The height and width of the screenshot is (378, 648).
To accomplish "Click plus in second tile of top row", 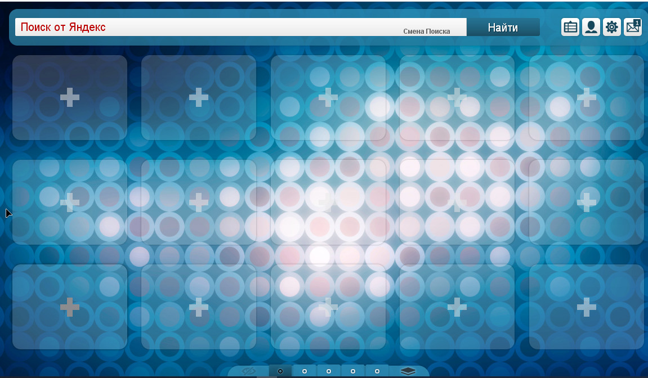I will point(199,97).
